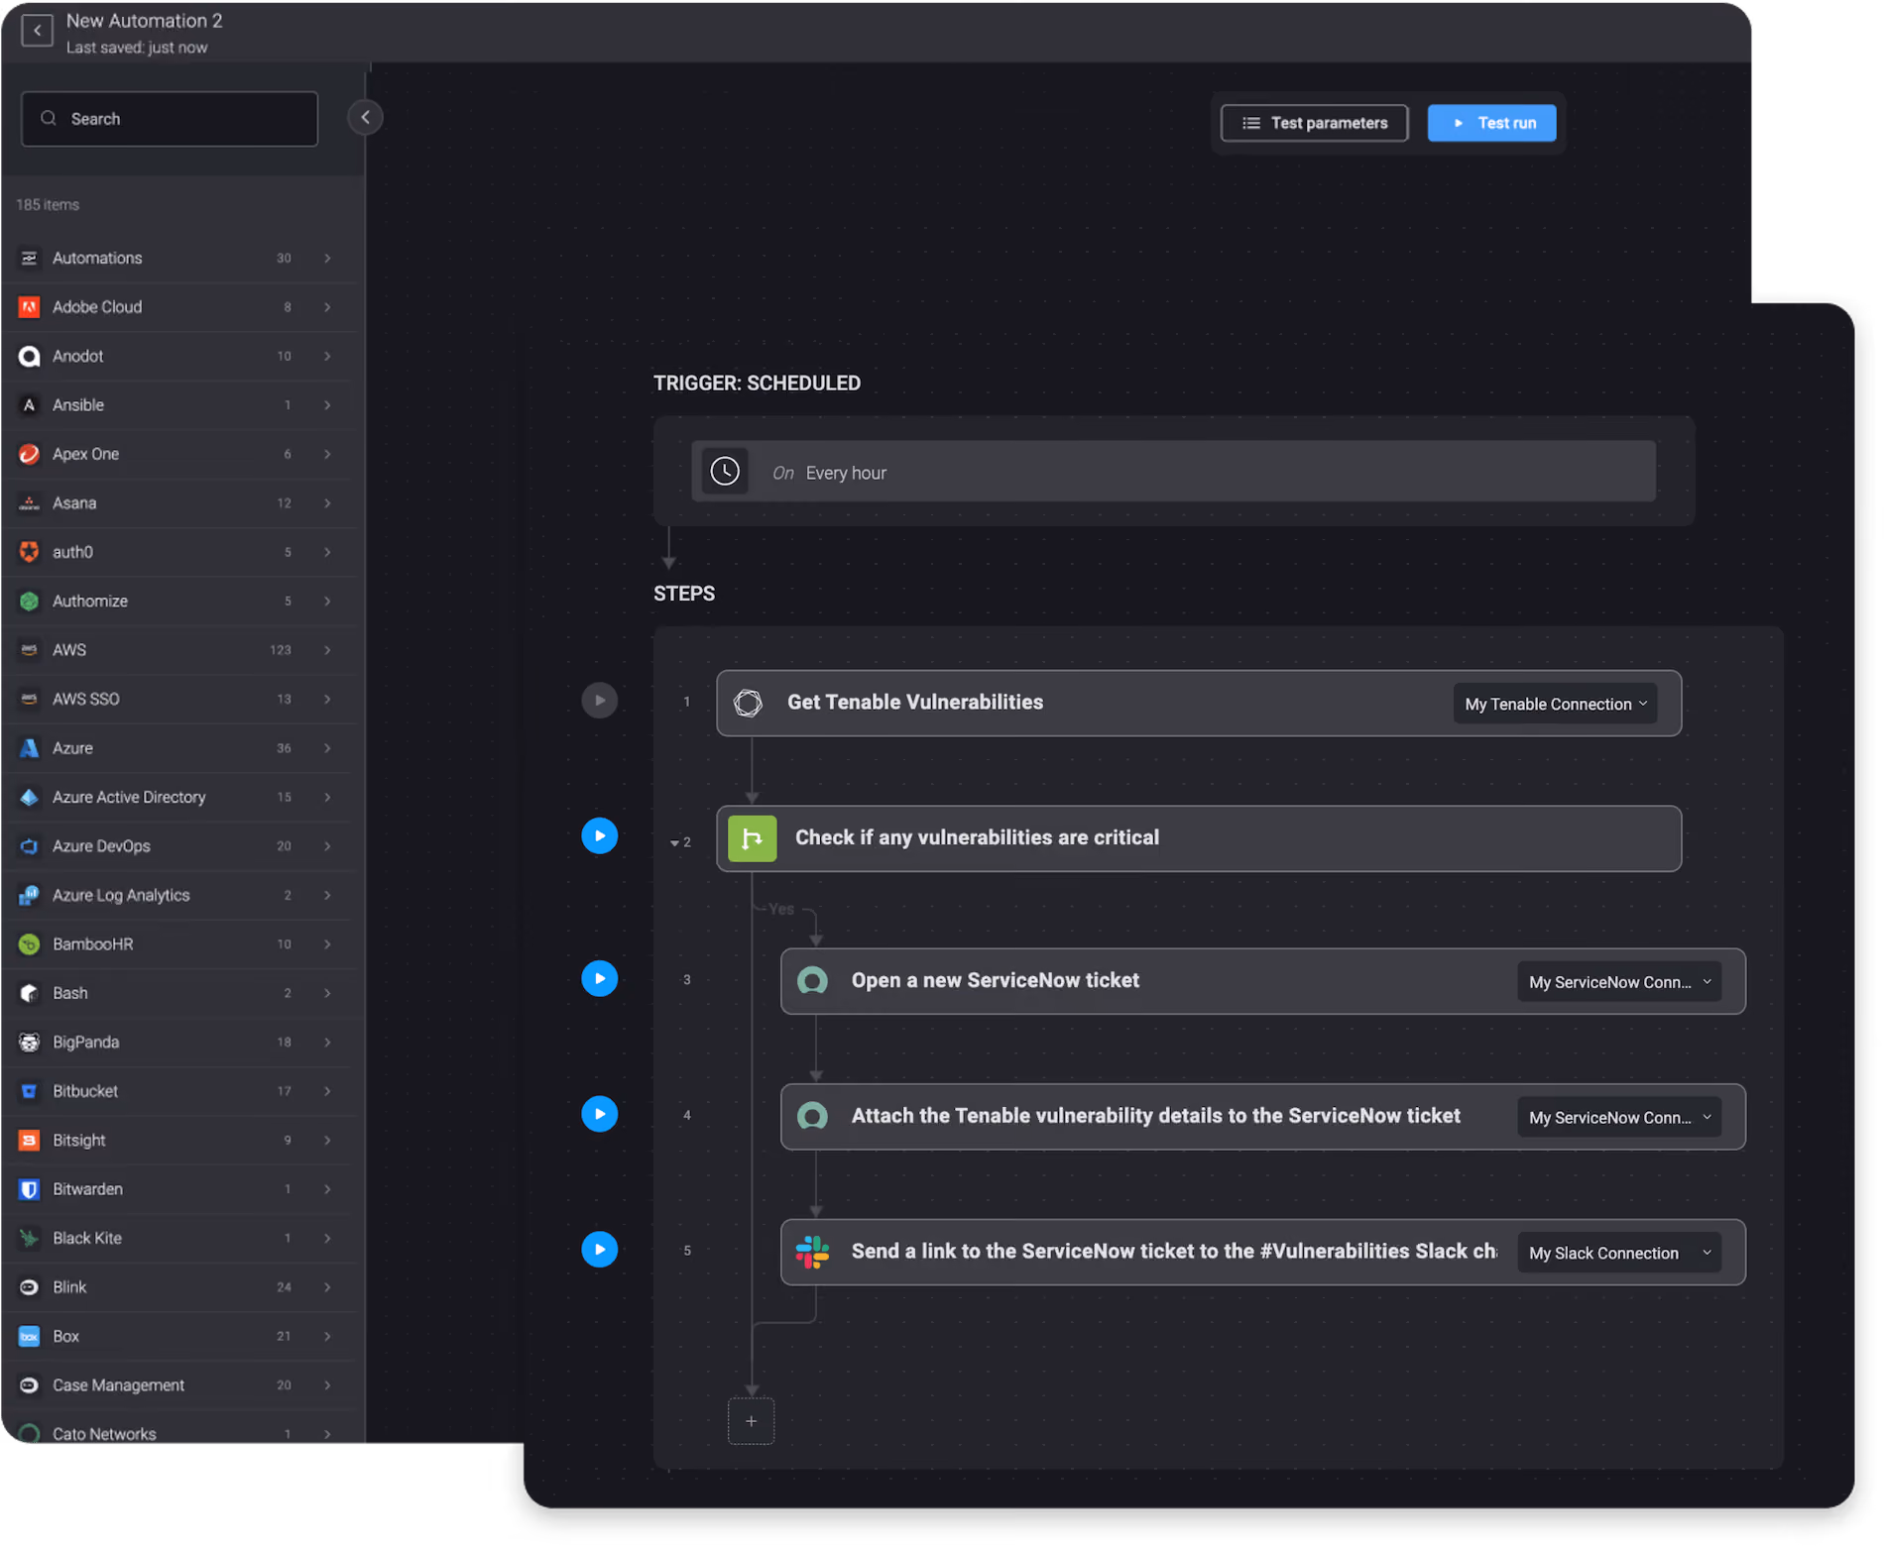Click the New Automation 2 title
Image resolution: width=1884 pixels, height=1546 pixels.
pyautogui.click(x=144, y=21)
